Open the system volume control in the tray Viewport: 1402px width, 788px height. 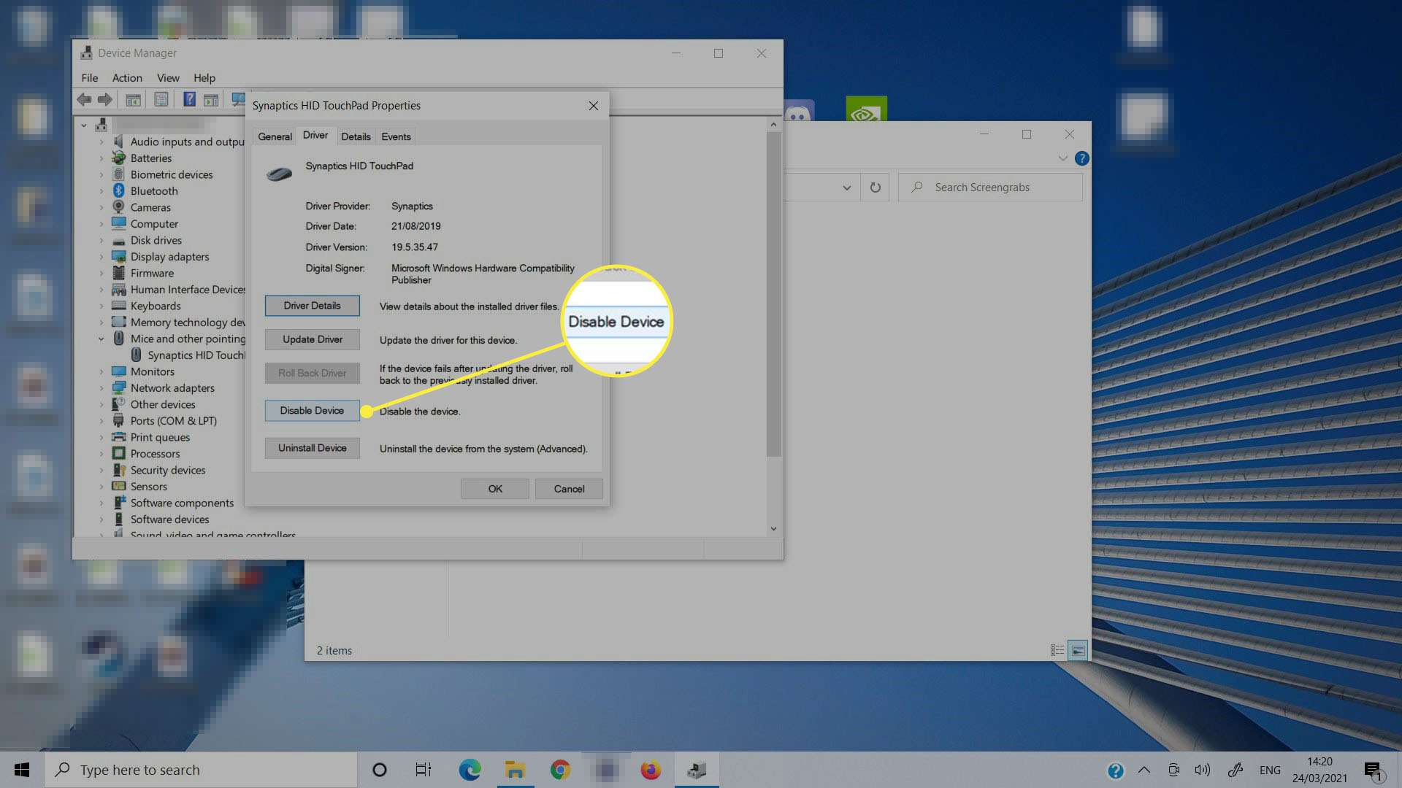(1203, 769)
